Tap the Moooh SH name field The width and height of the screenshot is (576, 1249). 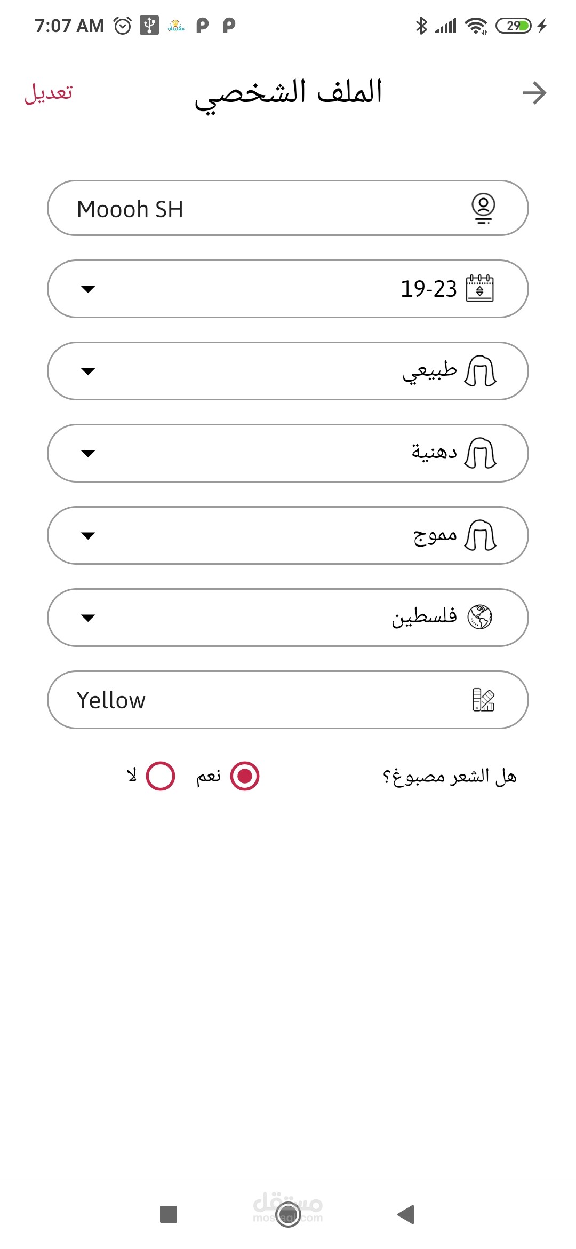pos(267,208)
